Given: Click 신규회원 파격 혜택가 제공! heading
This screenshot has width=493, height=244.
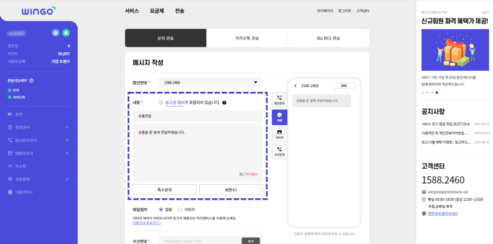Looking at the screenshot, I should tap(455, 22).
